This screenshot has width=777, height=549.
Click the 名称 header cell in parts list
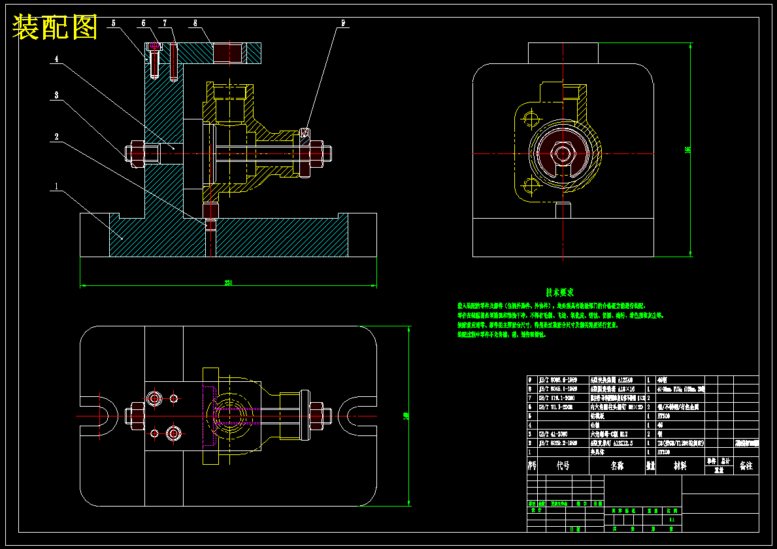tap(618, 466)
